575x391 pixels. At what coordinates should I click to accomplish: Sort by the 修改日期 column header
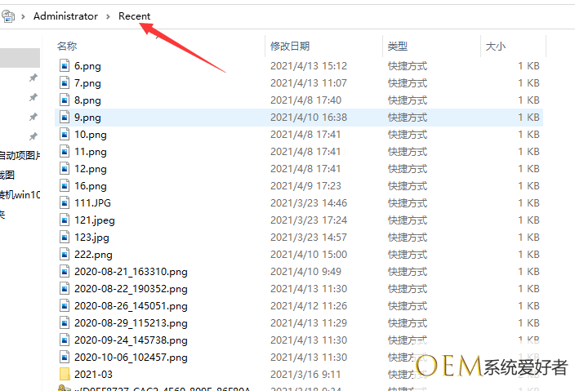290,47
